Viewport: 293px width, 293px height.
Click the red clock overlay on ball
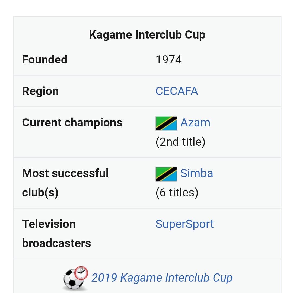pyautogui.click(x=81, y=273)
